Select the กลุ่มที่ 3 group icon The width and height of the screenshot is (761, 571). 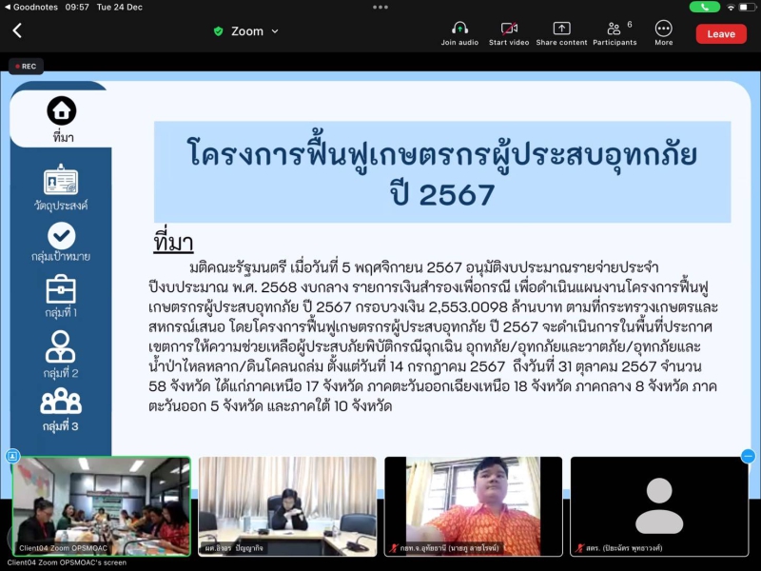point(61,402)
